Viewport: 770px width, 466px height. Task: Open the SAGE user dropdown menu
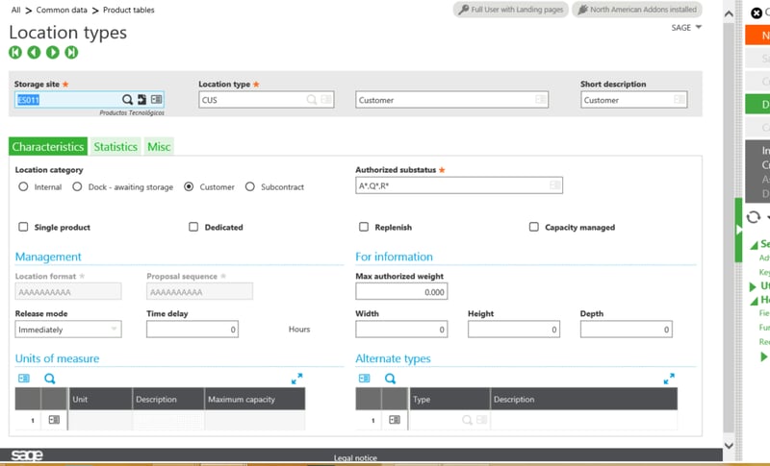click(686, 28)
